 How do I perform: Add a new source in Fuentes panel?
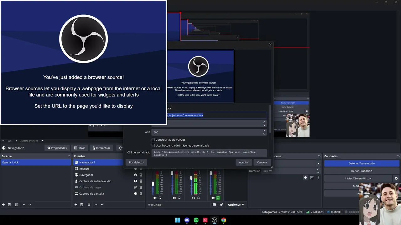click(76, 205)
